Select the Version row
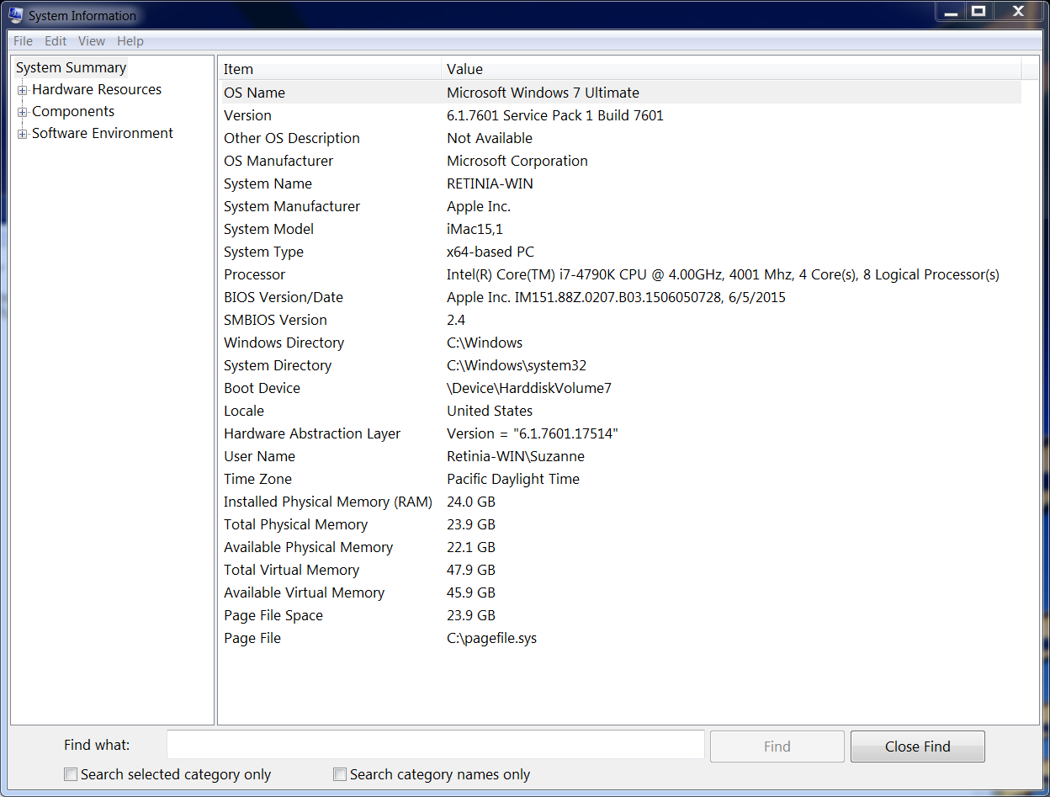 tap(621, 115)
